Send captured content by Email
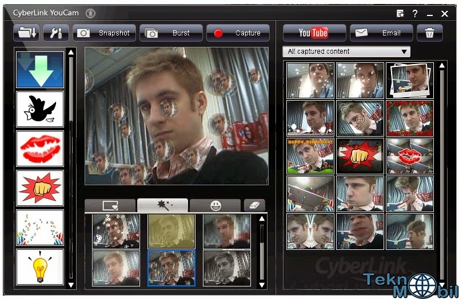 click(x=381, y=33)
